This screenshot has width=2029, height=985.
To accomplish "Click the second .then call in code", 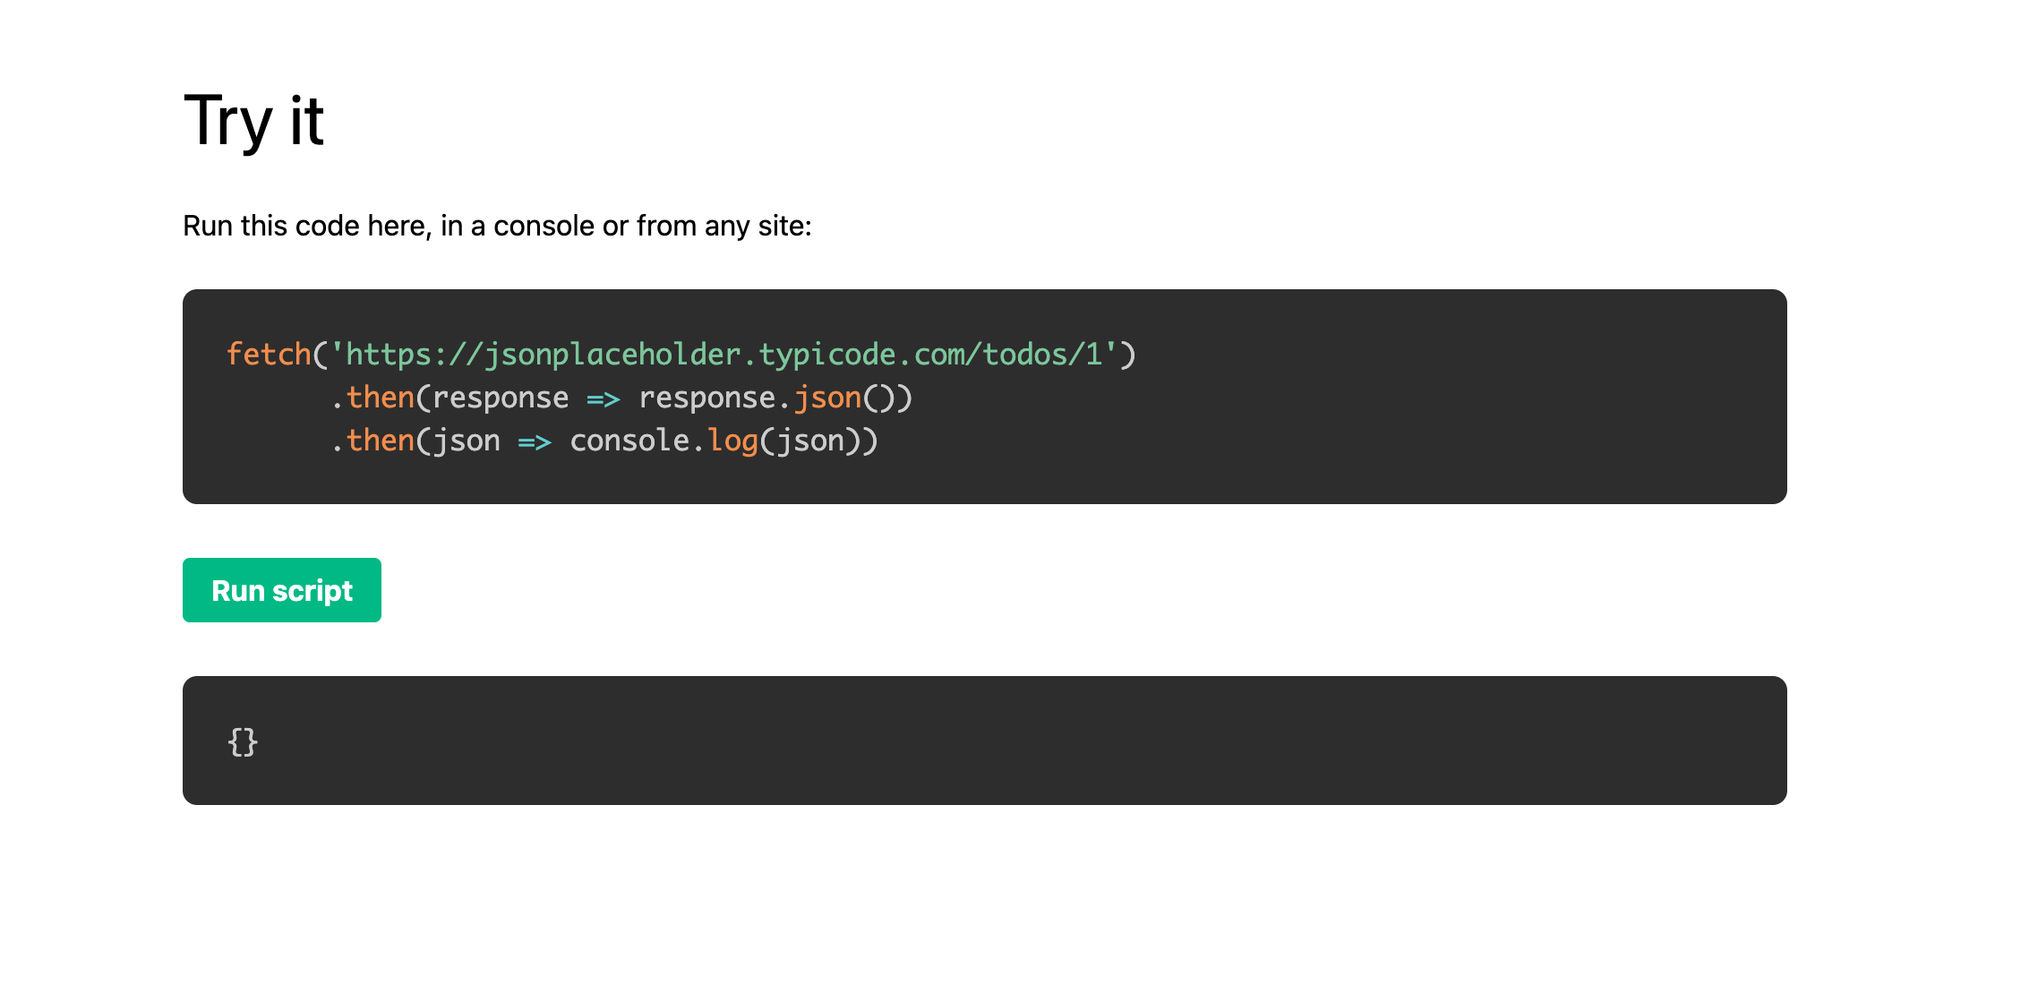I will 372,440.
